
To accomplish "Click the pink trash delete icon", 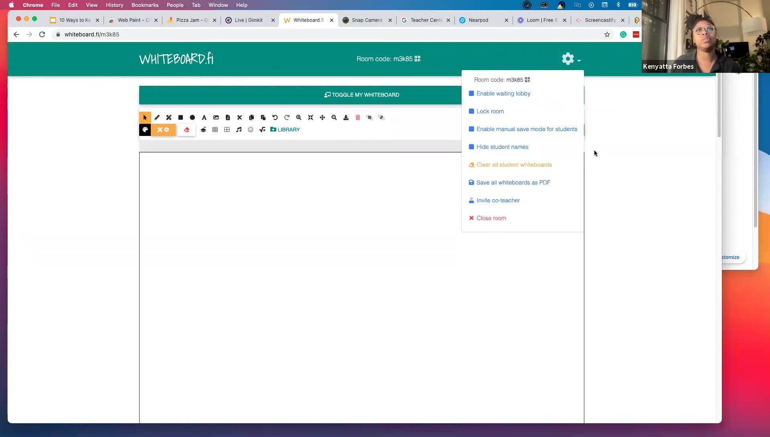I will click(358, 117).
